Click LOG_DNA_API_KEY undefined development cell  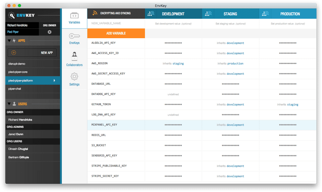173,115
